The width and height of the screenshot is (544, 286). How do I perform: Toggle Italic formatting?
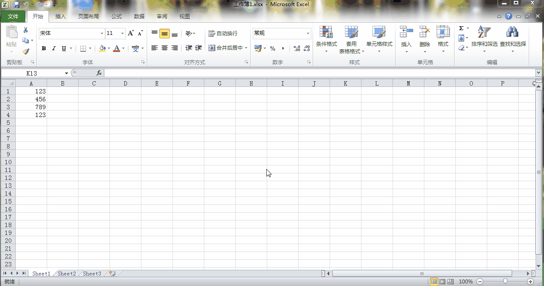click(54, 48)
